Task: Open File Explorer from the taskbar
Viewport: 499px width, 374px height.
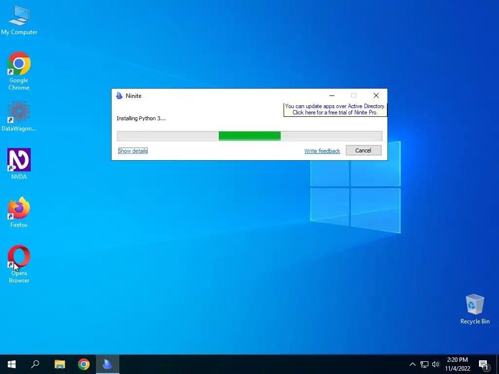Action: tap(59, 364)
